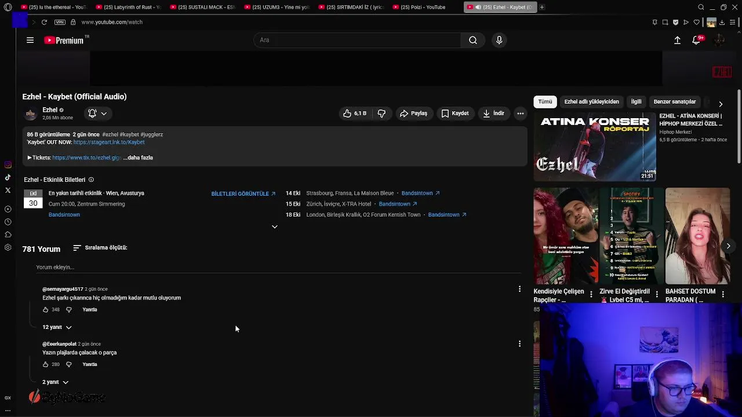Select Ezhel adlı yükleyiciden chip
This screenshot has width=742, height=417.
(591, 102)
